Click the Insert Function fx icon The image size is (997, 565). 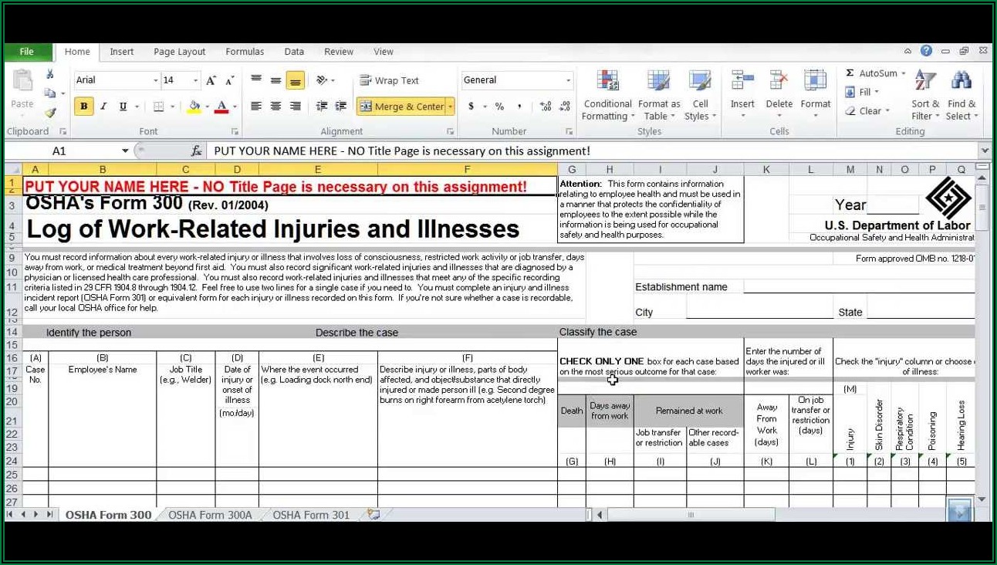point(197,151)
